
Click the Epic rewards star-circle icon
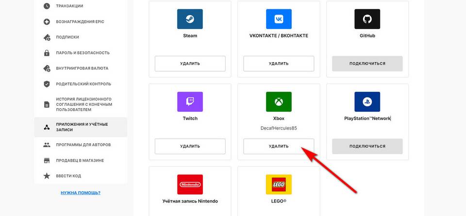point(47,22)
